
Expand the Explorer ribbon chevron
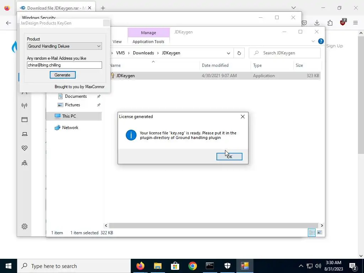tap(313, 41)
